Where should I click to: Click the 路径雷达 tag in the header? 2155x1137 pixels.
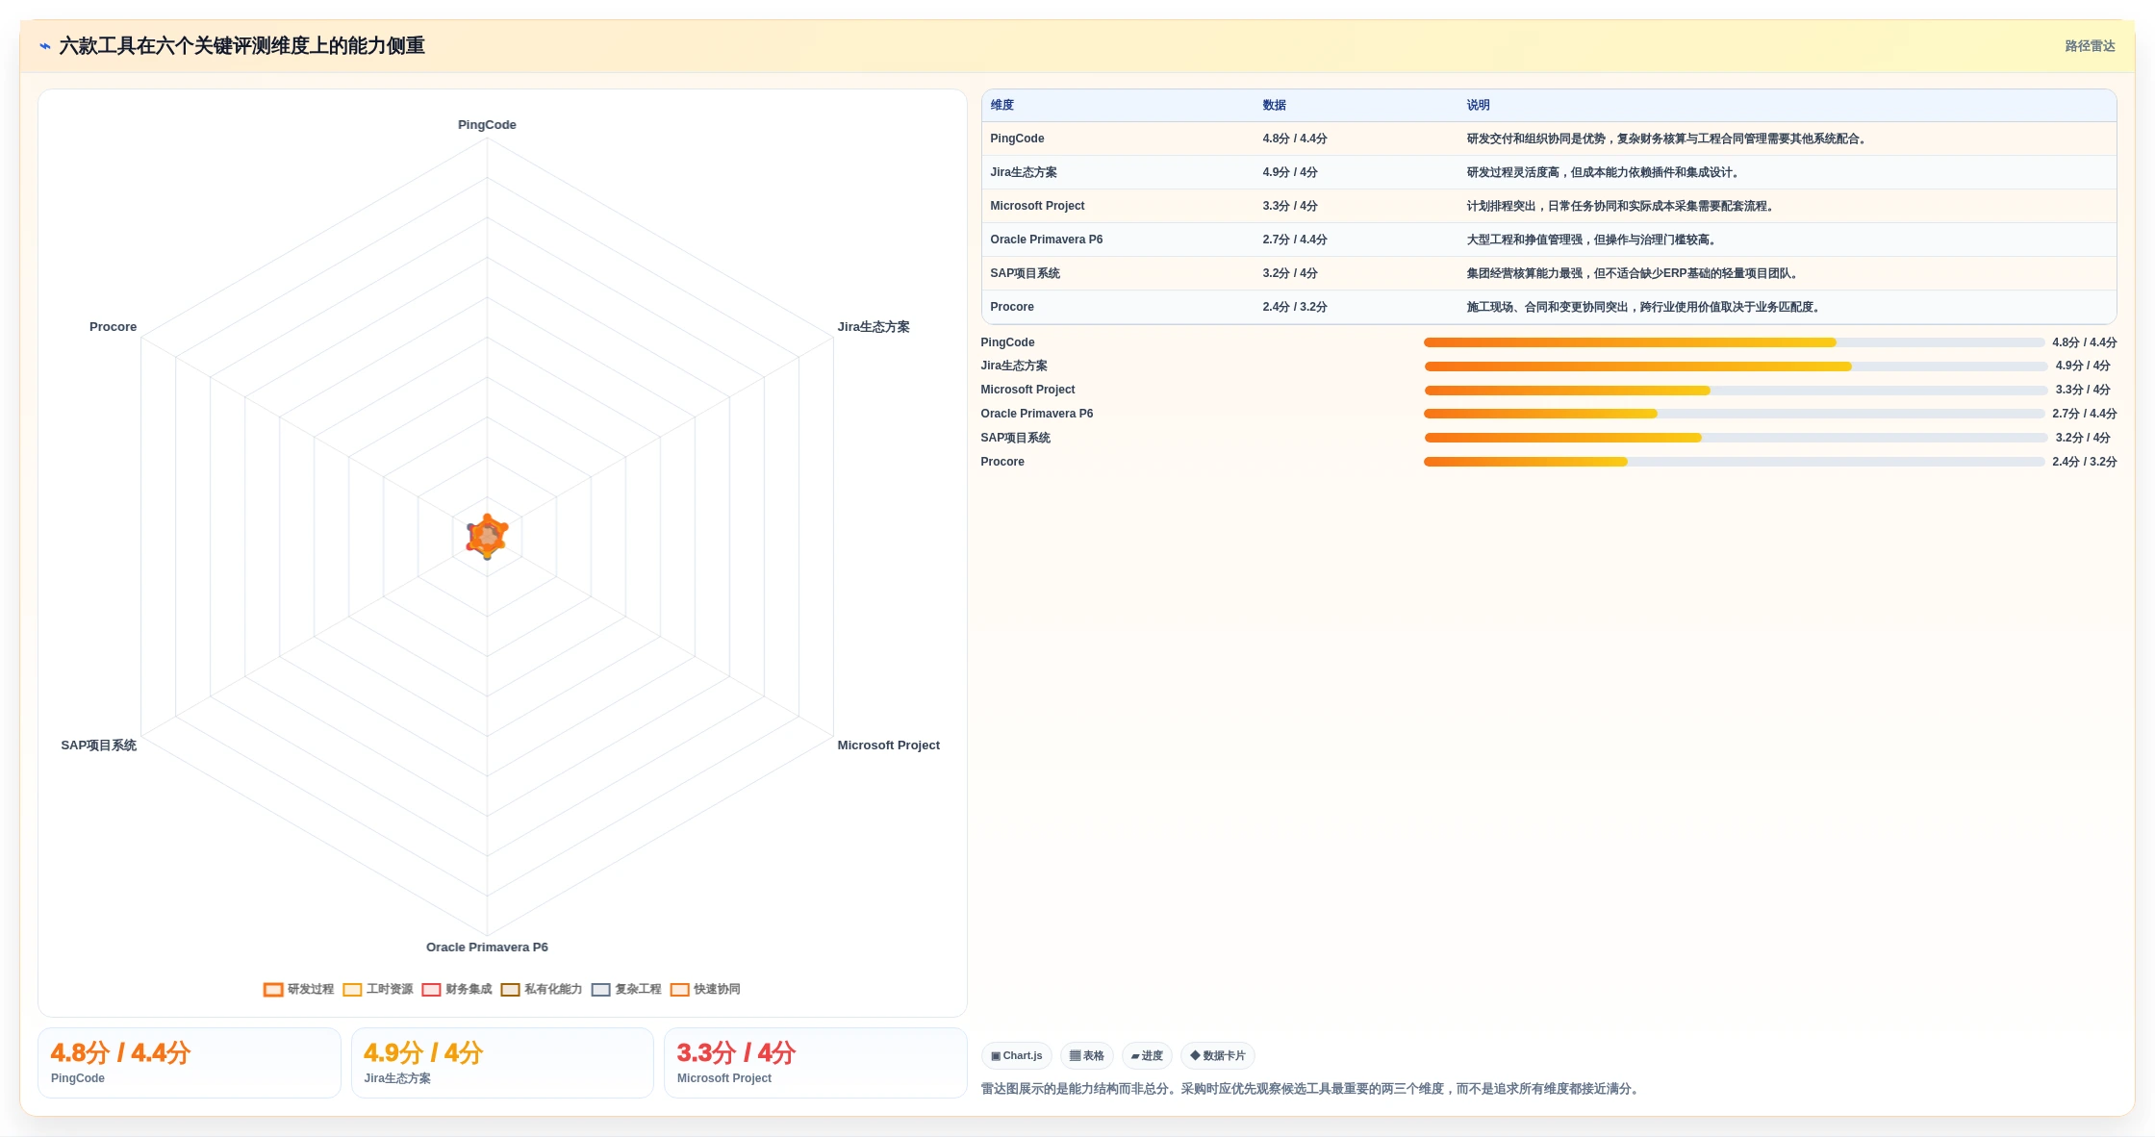click(x=2090, y=46)
